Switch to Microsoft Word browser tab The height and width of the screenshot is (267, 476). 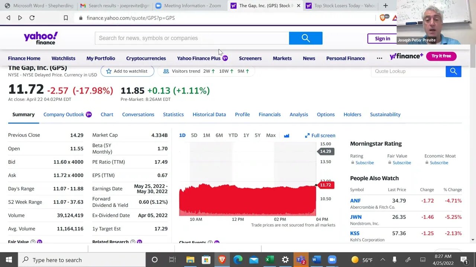pos(39,6)
